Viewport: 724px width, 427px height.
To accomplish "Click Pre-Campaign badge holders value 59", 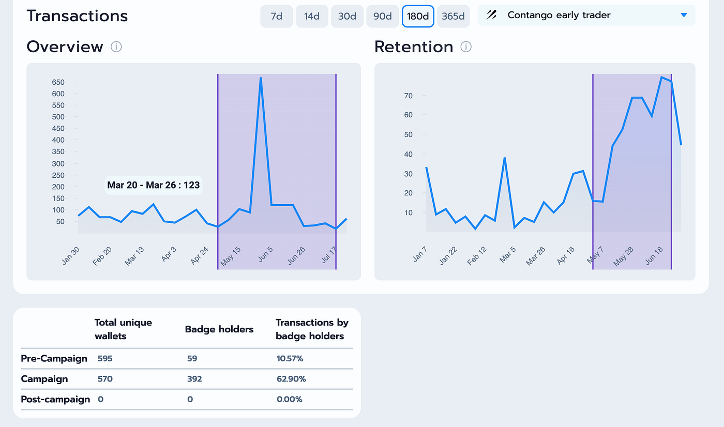I will [192, 359].
